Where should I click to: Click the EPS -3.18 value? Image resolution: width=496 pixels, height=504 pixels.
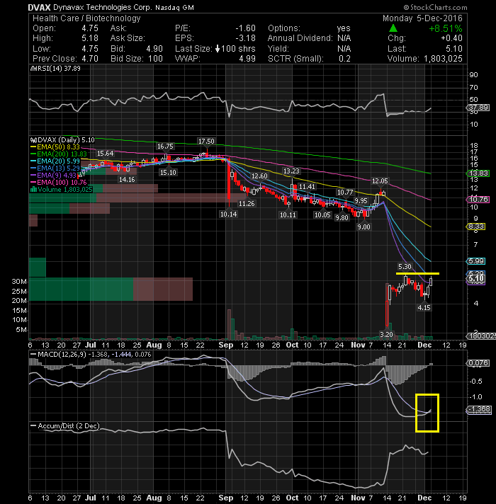point(245,38)
